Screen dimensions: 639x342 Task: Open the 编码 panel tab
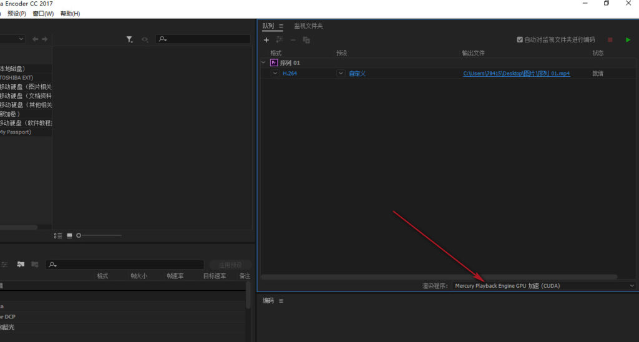(268, 301)
